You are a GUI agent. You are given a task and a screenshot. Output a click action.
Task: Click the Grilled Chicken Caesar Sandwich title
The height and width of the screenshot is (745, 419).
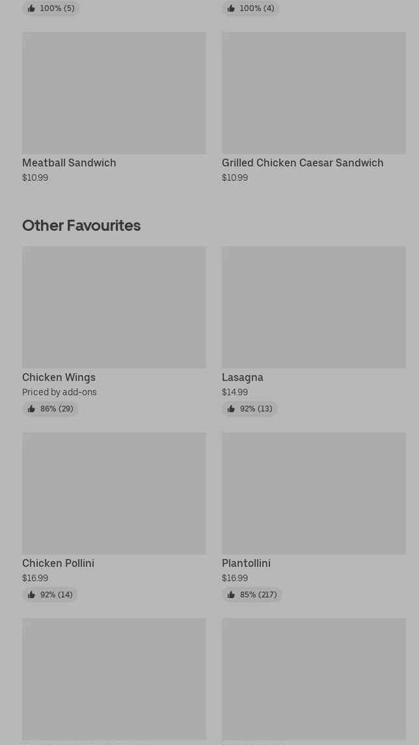point(303,163)
